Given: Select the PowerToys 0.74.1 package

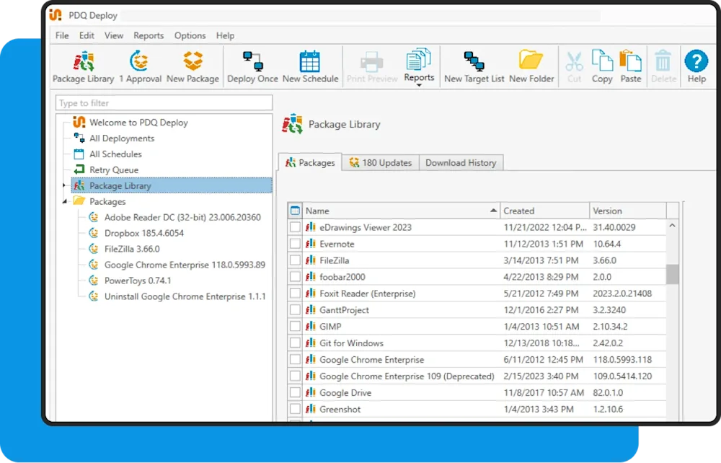Looking at the screenshot, I should 137,281.
